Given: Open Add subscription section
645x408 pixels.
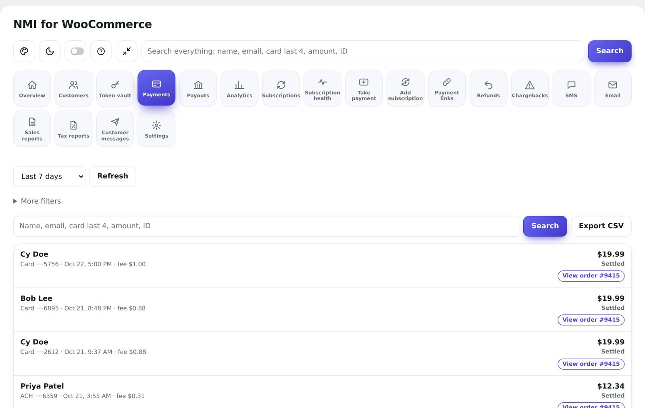Looking at the screenshot, I should (406, 89).
